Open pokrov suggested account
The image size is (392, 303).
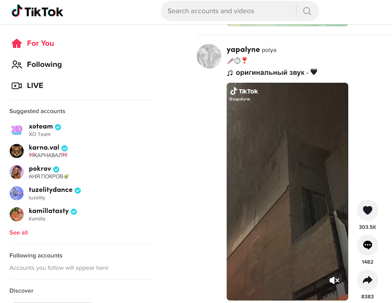tap(40, 169)
